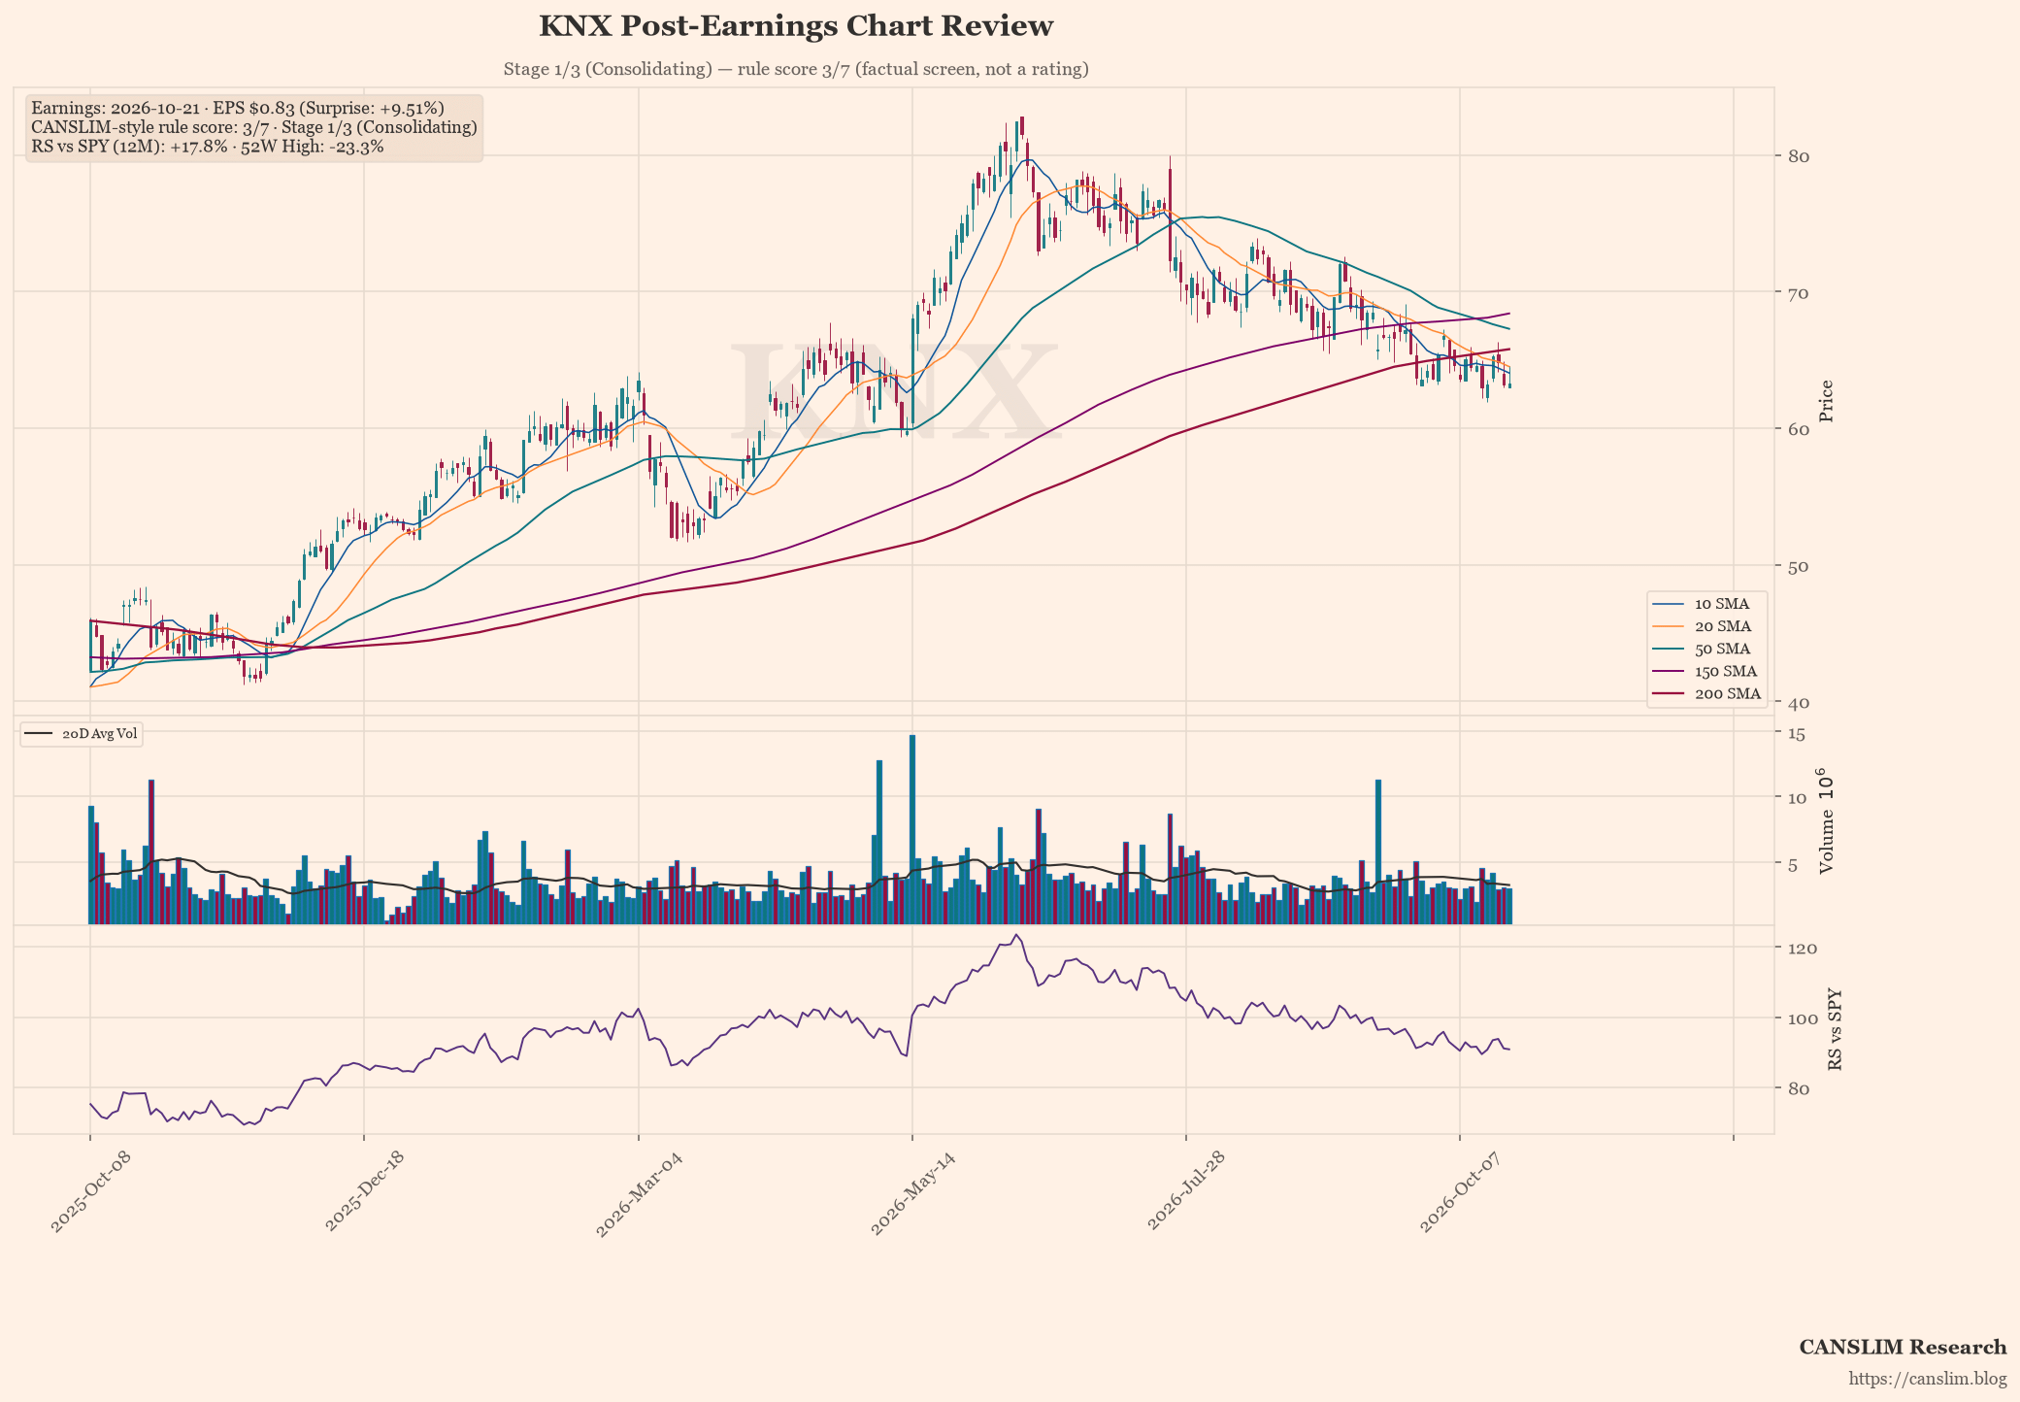The image size is (2020, 1402).
Task: Click the volume axis value 10
Action: point(1796,798)
